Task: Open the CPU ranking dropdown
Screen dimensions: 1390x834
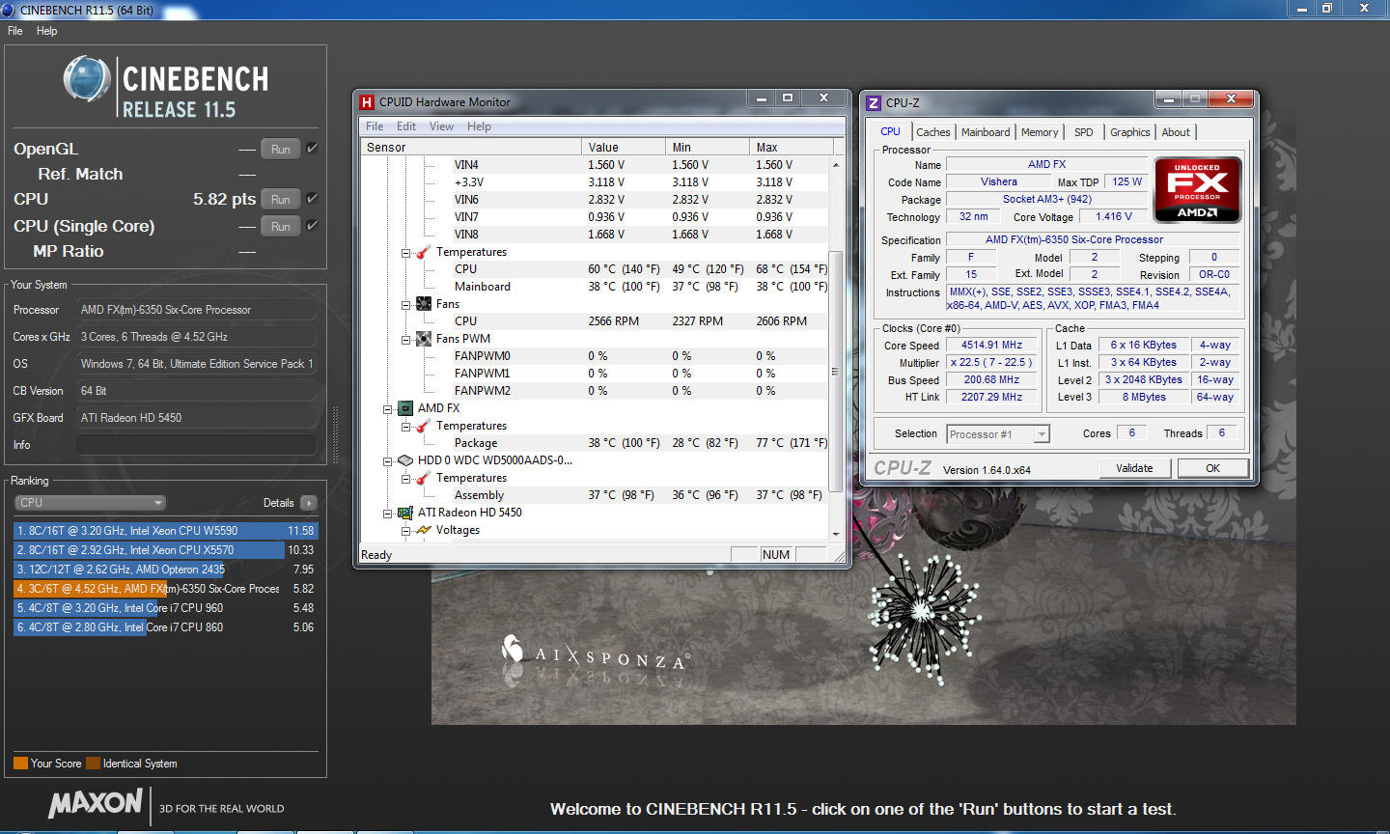Action: [91, 503]
